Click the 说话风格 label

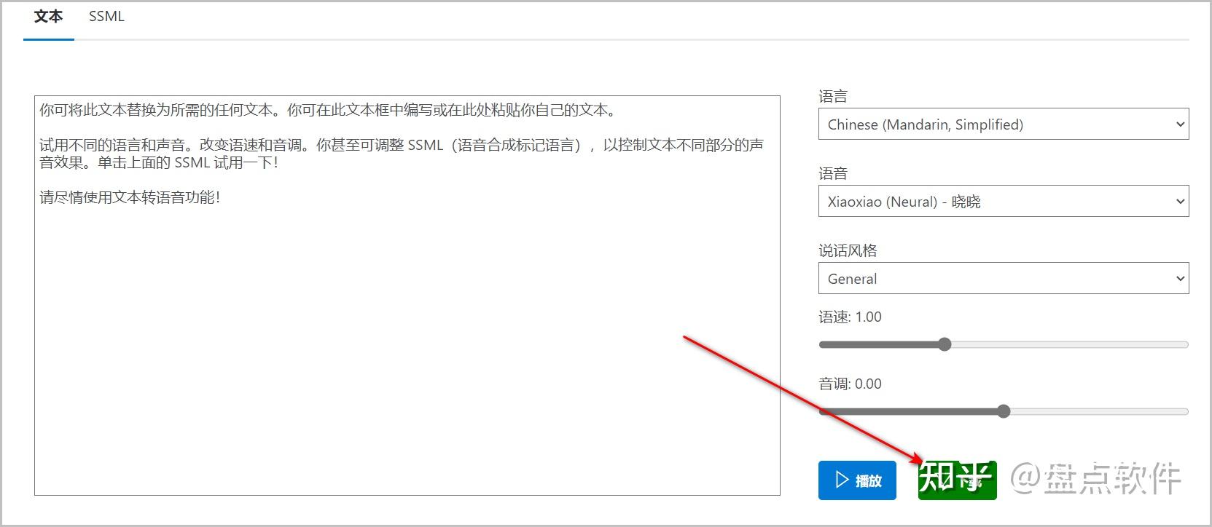(848, 251)
